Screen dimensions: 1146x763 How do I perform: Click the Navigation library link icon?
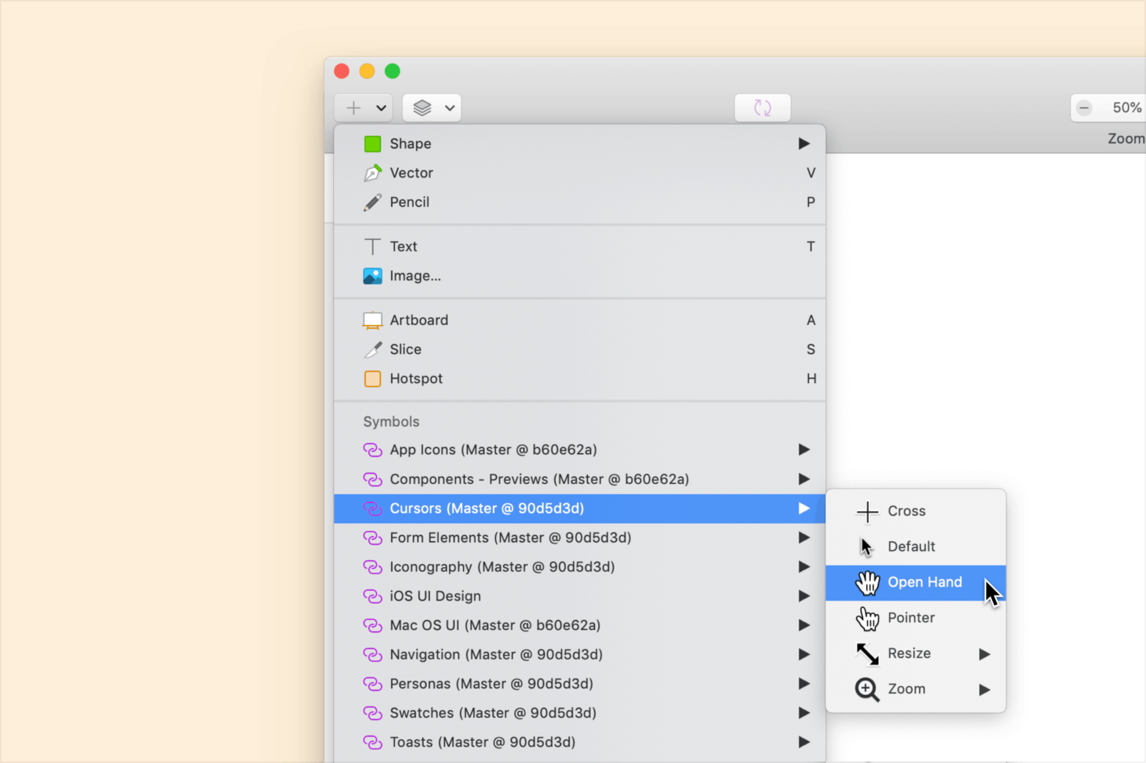(x=372, y=655)
